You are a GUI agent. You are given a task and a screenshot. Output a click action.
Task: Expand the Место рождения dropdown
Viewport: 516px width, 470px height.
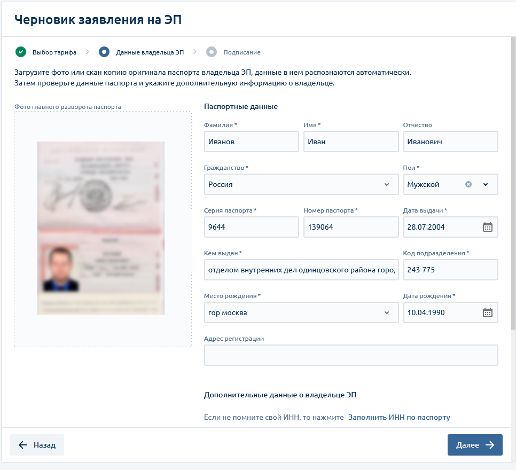tap(387, 312)
